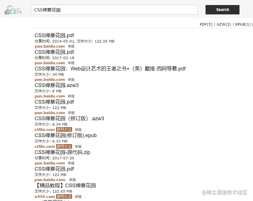253x201 pixels.
Task: Filter results by AZW(2)
Action: [224, 24]
